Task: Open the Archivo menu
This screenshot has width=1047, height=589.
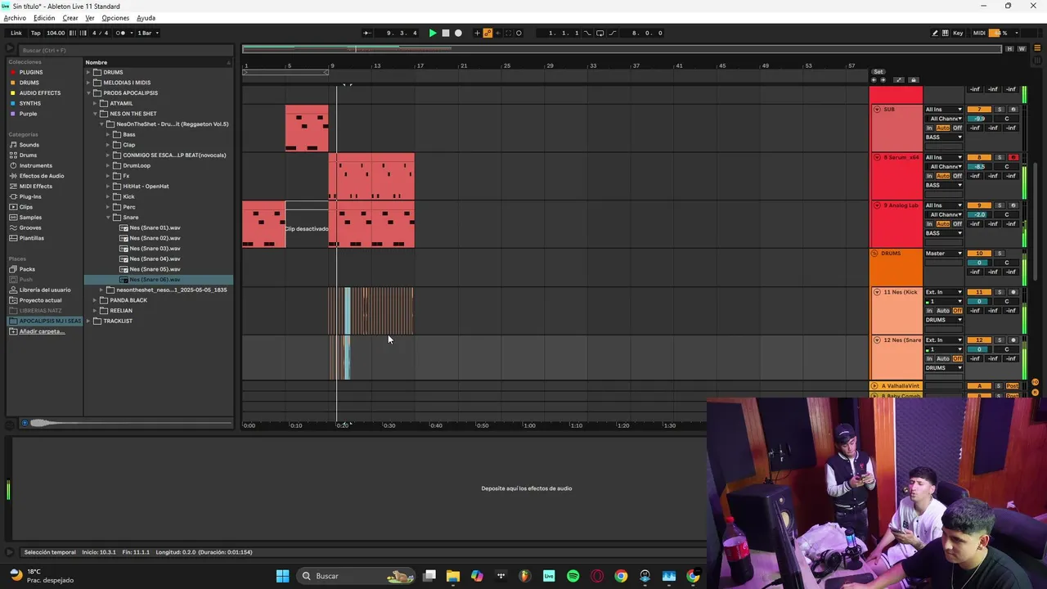Action: (15, 18)
